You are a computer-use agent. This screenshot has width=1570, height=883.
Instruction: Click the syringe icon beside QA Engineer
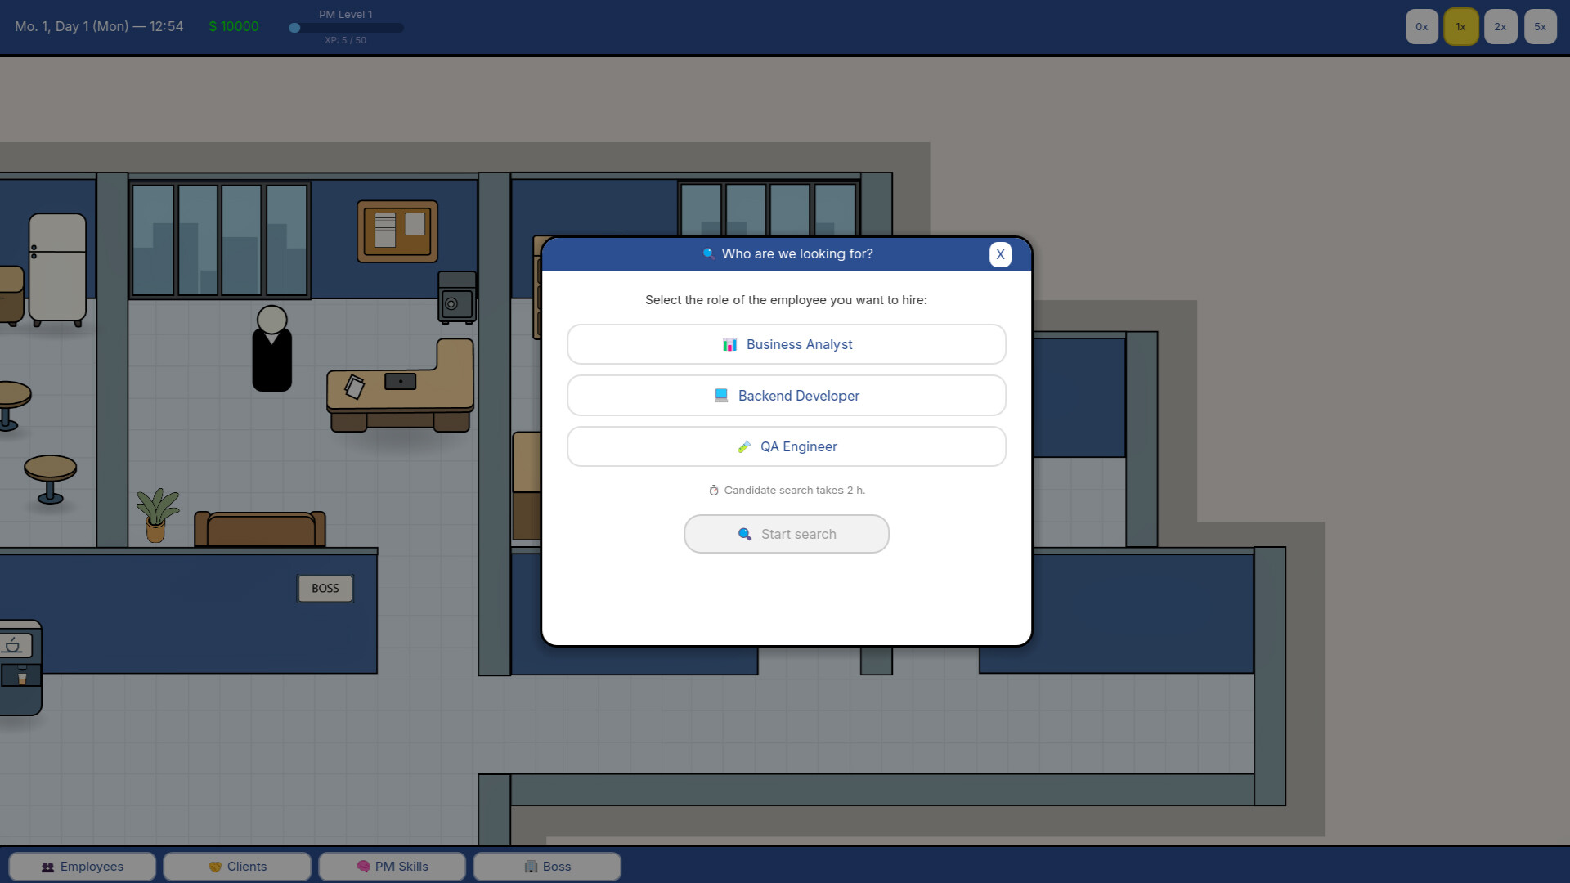pyautogui.click(x=744, y=446)
